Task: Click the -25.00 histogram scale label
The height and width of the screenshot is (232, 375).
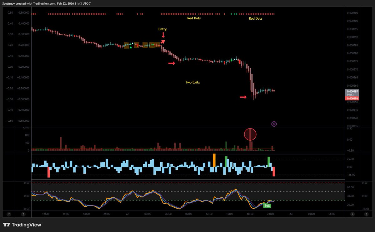Action: point(351,175)
